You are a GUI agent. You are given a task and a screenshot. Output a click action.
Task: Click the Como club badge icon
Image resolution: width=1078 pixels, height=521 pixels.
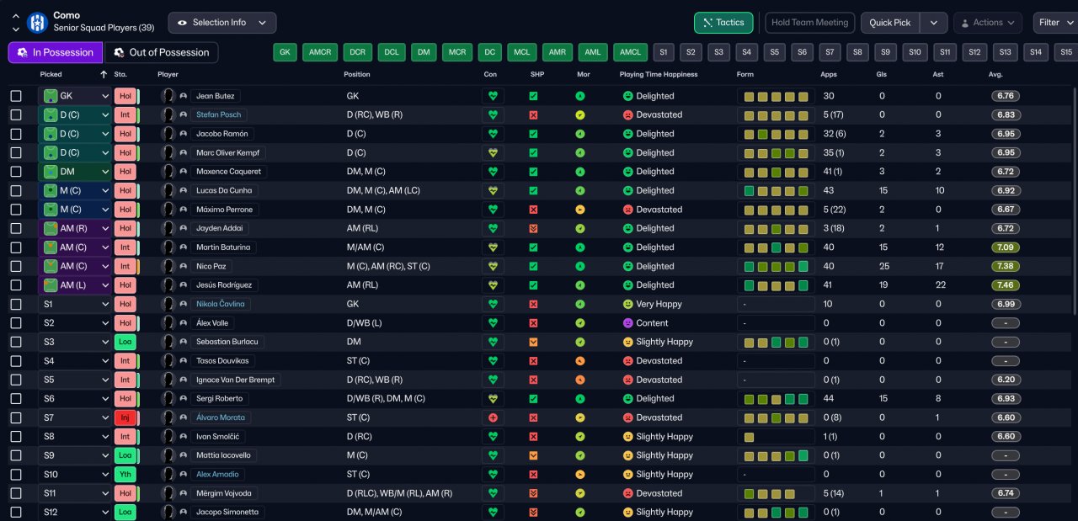(x=37, y=22)
